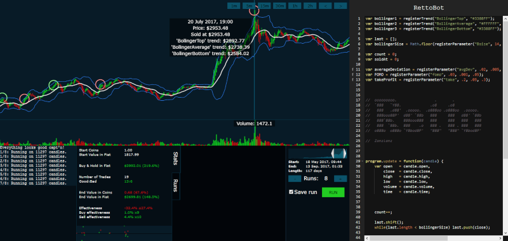Switch to 2h candle interval
Viewport: 508px width, 241px height.
pos(310,6)
